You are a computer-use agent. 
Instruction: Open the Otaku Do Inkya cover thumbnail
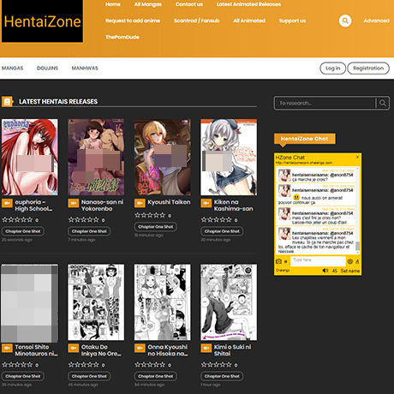(96, 302)
